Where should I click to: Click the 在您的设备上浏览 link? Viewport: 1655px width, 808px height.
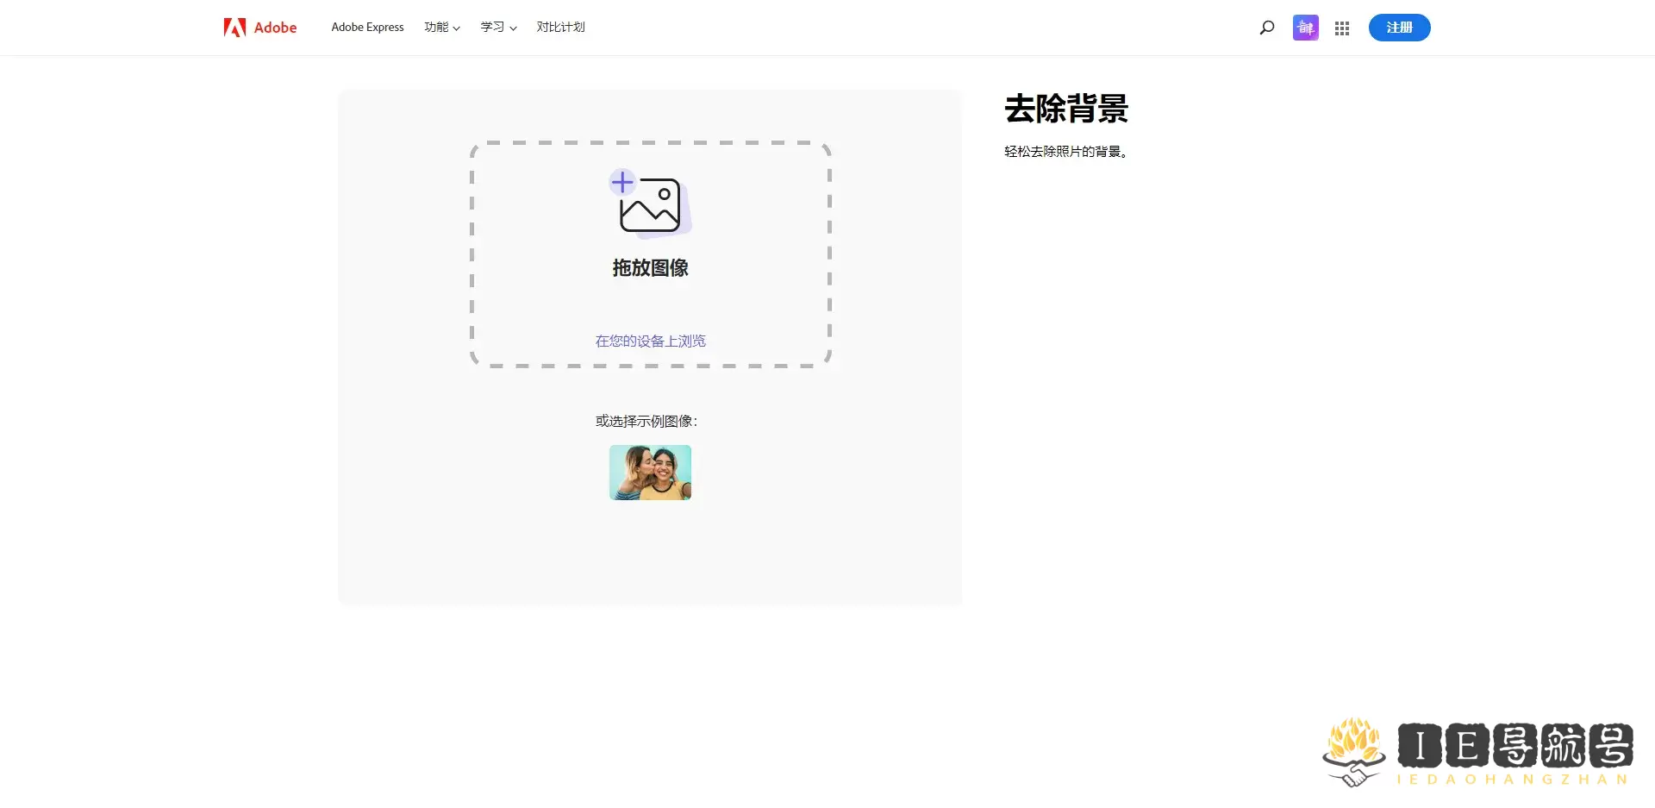(x=650, y=340)
